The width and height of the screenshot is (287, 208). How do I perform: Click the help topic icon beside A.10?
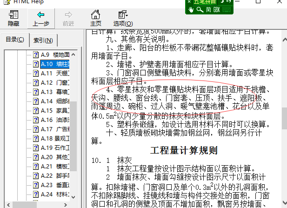click(36, 64)
